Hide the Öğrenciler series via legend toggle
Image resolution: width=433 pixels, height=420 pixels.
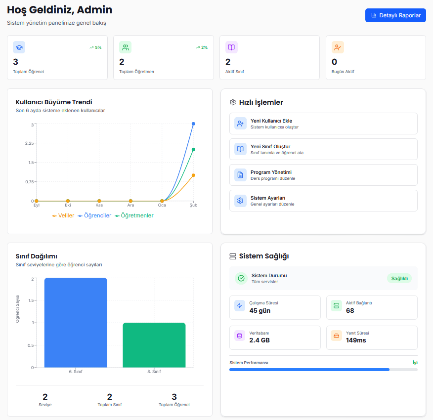(97, 215)
